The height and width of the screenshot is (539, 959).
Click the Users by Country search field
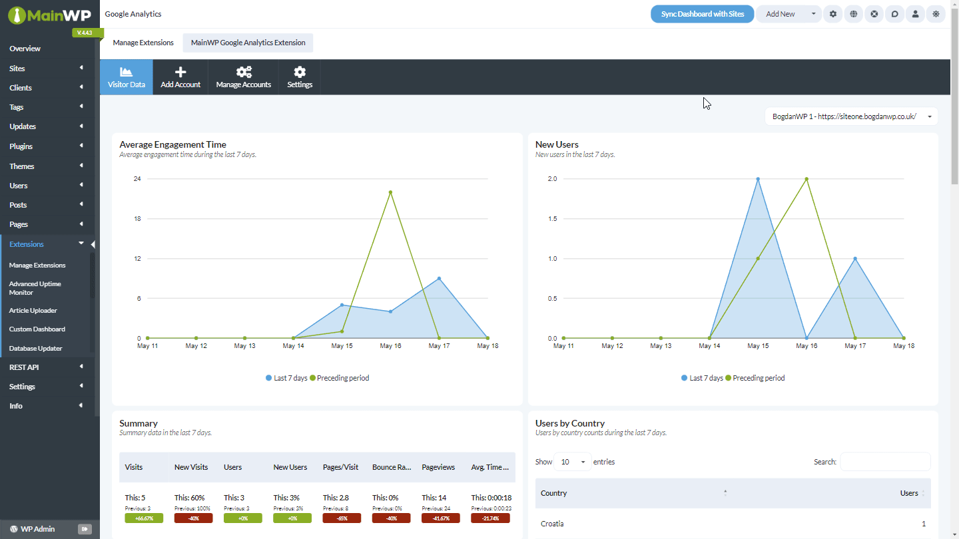885,462
